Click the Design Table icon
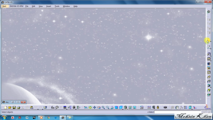The width and height of the screenshot is (213, 120). pos(65,107)
